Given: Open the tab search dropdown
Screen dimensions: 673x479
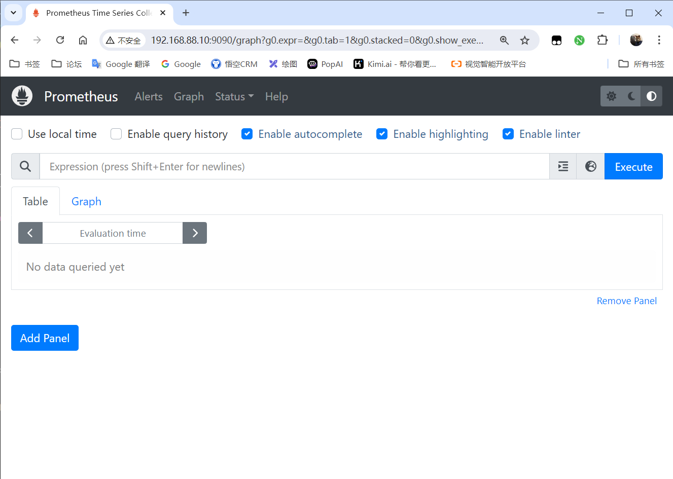Looking at the screenshot, I should click(x=14, y=13).
